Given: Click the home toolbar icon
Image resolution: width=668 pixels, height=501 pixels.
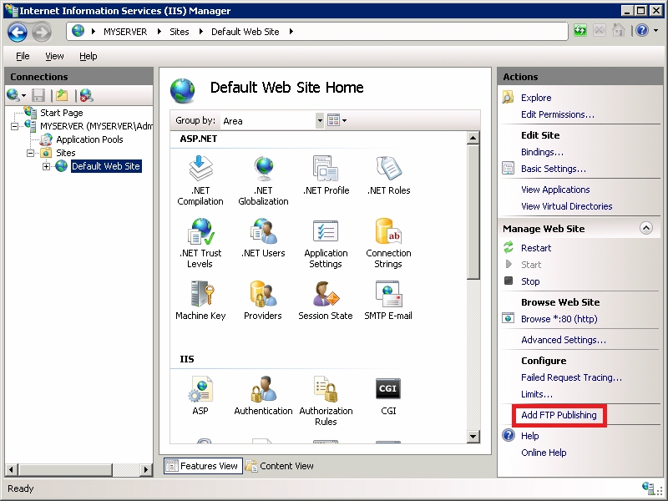Looking at the screenshot, I should point(618,31).
